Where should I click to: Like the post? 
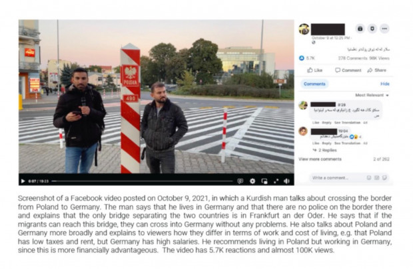click(x=315, y=70)
